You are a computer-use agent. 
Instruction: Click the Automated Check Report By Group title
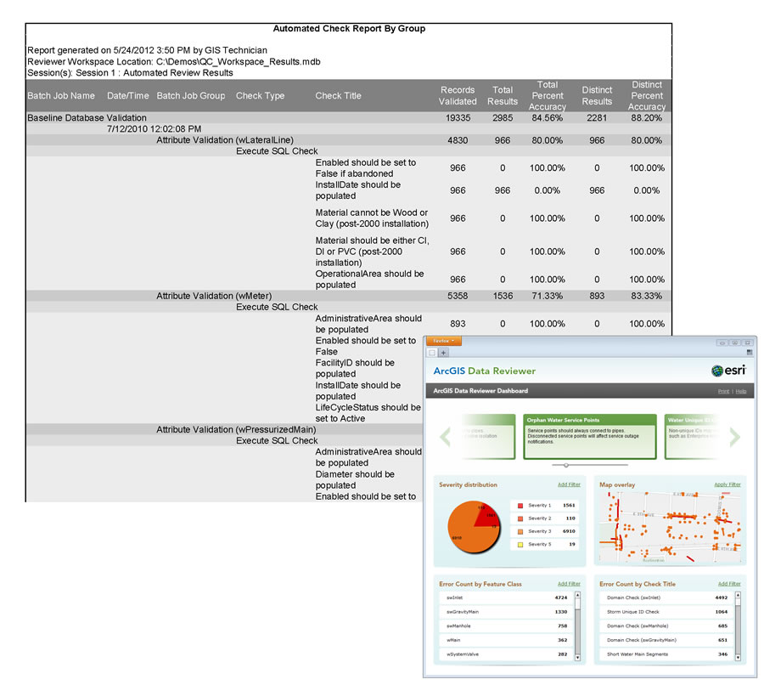[x=349, y=28]
